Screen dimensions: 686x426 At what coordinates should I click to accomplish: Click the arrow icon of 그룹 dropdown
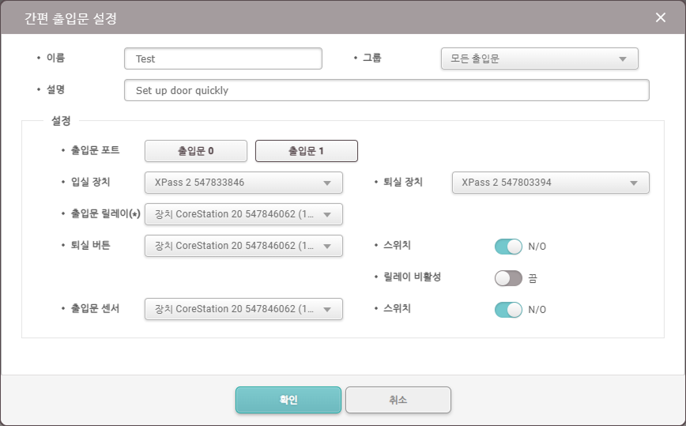pos(623,59)
